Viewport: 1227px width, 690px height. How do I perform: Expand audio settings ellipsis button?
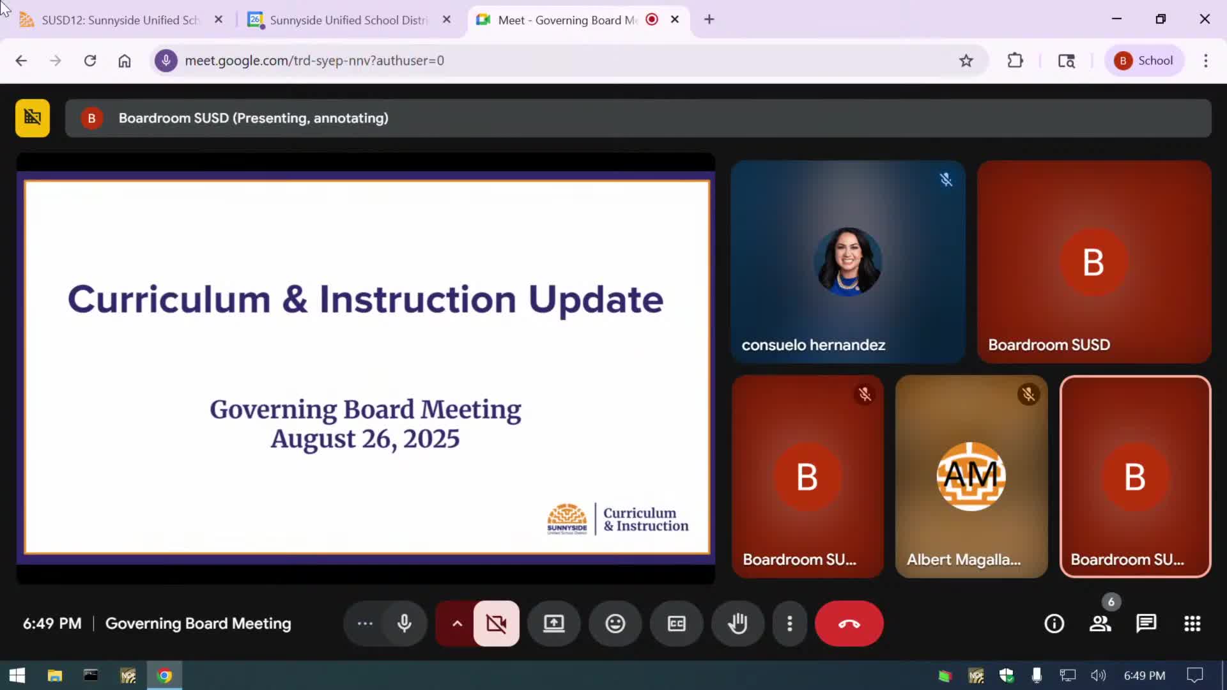(365, 624)
